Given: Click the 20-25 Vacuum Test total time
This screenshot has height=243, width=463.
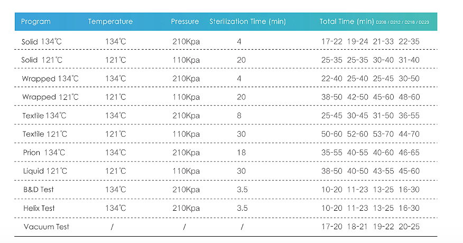Looking at the screenshot, I should [x=409, y=227].
